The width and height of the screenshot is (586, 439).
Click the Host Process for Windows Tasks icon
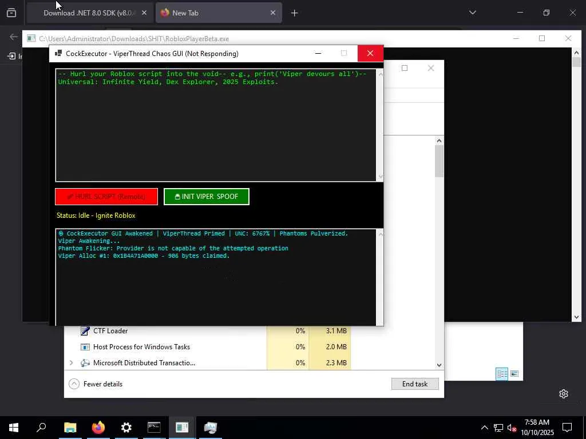85,347
